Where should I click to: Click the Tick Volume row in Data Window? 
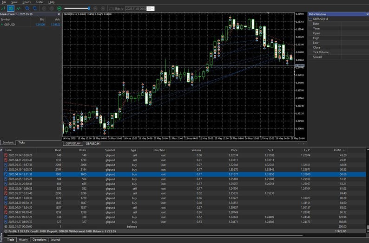click(x=338, y=52)
